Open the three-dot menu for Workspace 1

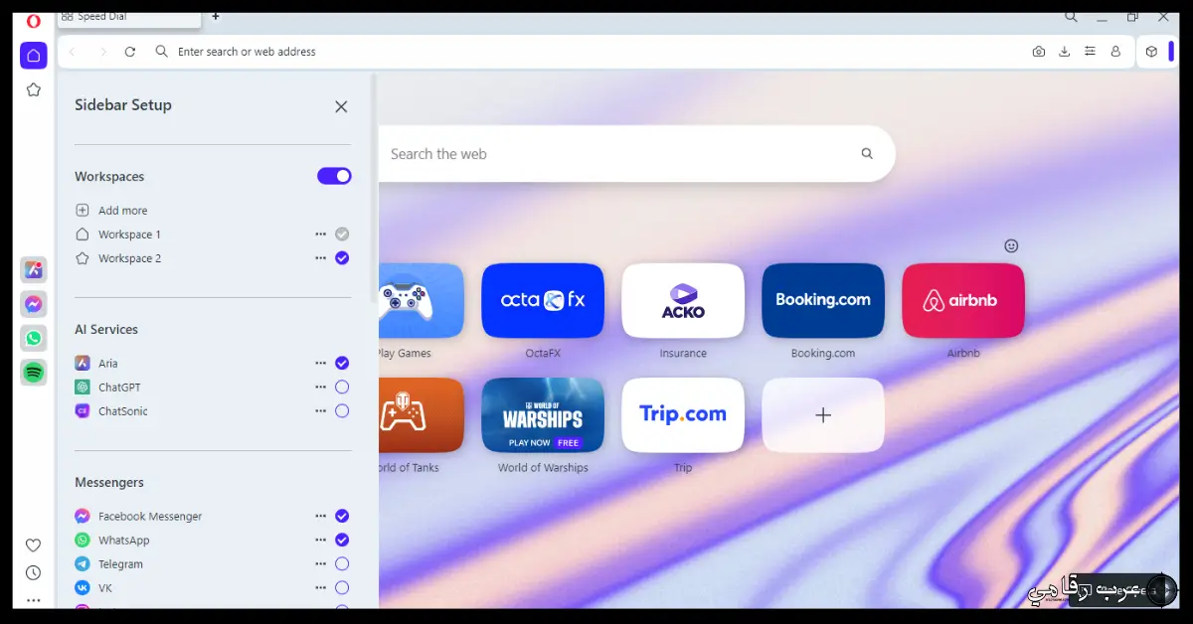[x=320, y=234]
